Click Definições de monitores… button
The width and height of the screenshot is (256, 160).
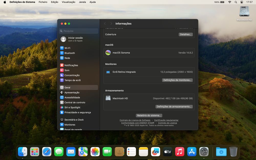177,80
